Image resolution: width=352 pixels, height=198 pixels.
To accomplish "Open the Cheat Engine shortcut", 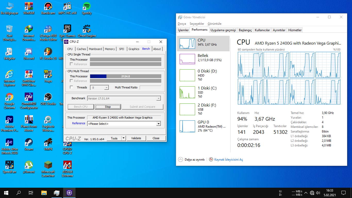I will [x=87, y=31].
